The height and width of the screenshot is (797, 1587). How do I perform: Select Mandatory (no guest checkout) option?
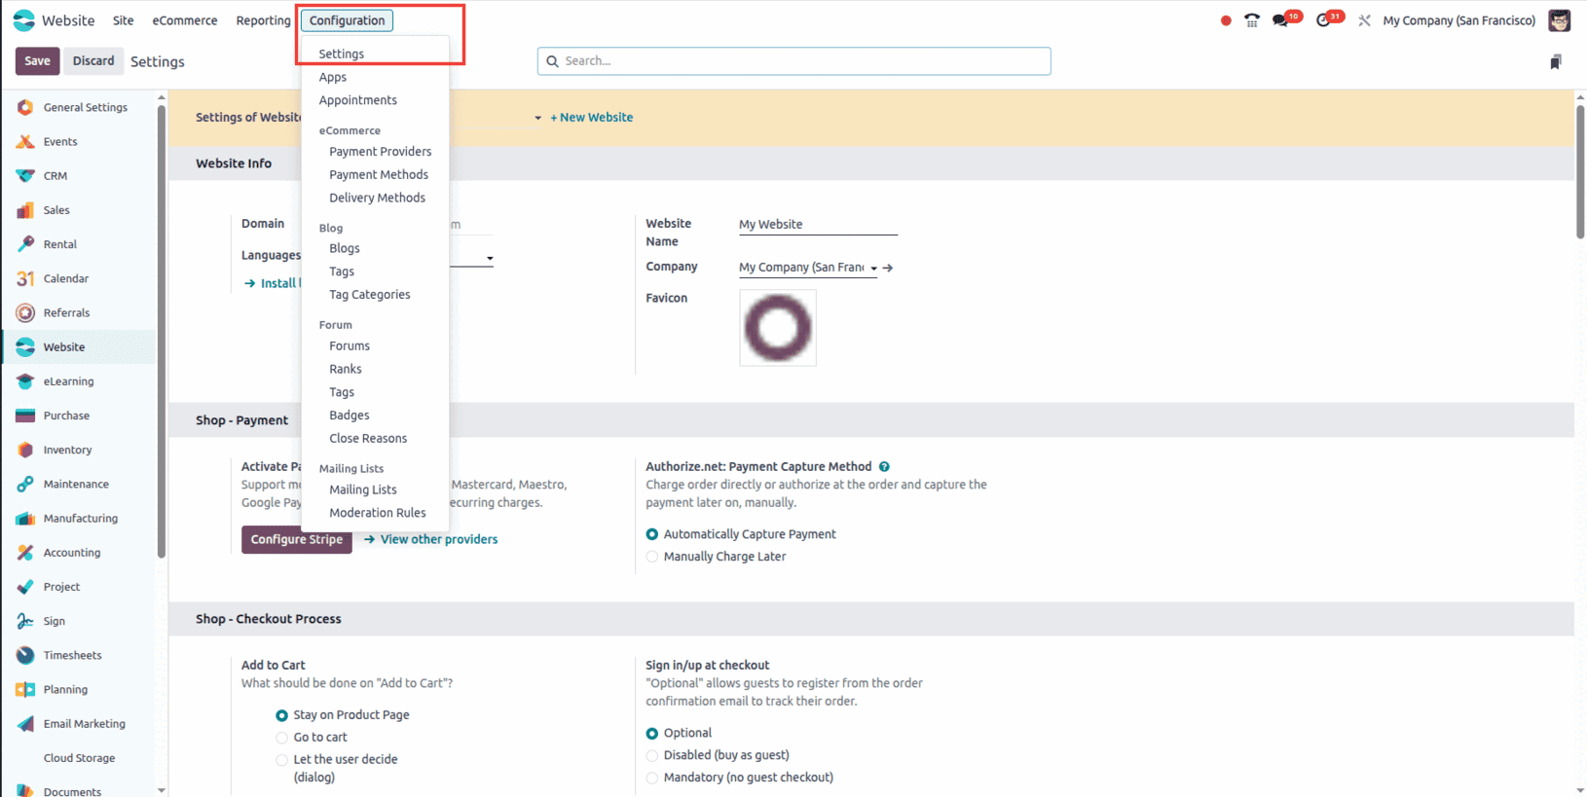pos(652,778)
